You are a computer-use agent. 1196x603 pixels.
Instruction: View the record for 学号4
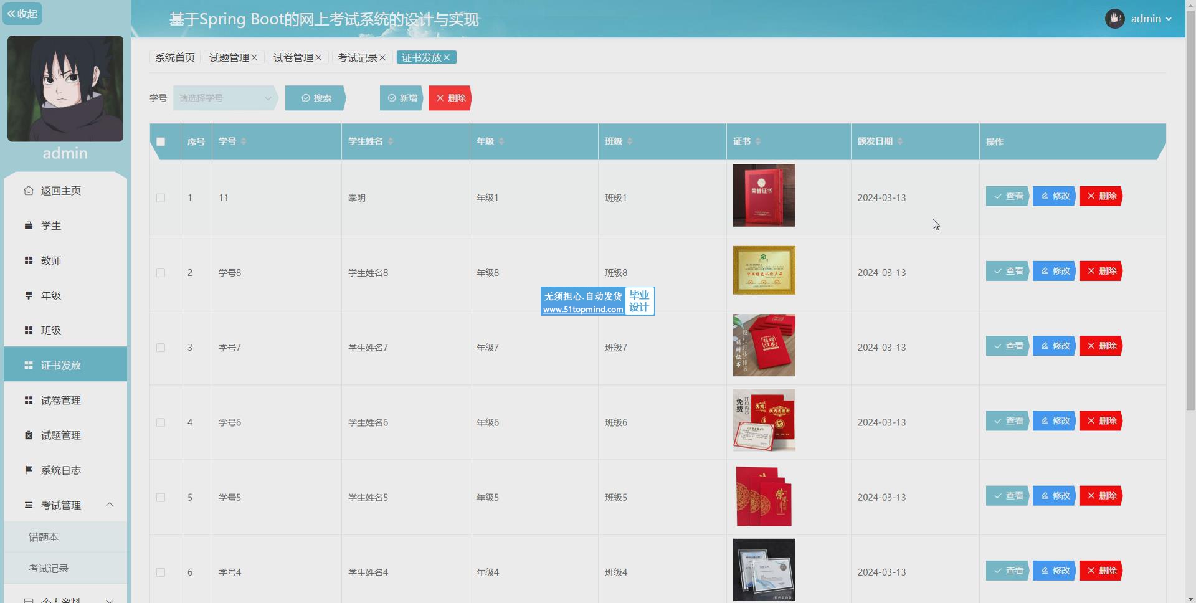point(1007,570)
